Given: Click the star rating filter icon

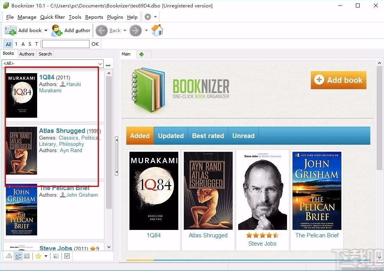Looking at the screenshot, I should 38,256.
